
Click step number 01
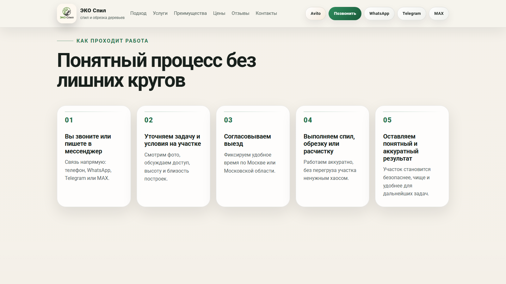69,120
